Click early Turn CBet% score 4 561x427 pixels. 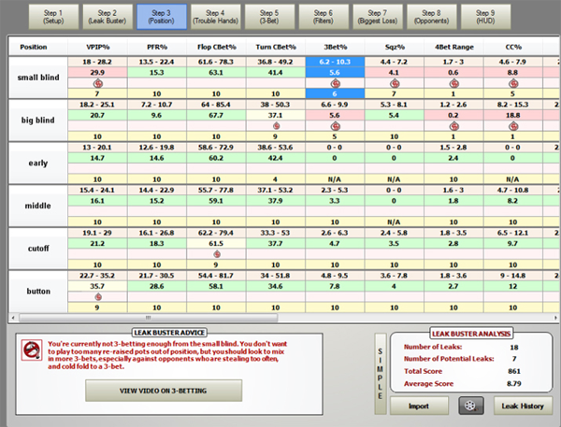coord(276,179)
